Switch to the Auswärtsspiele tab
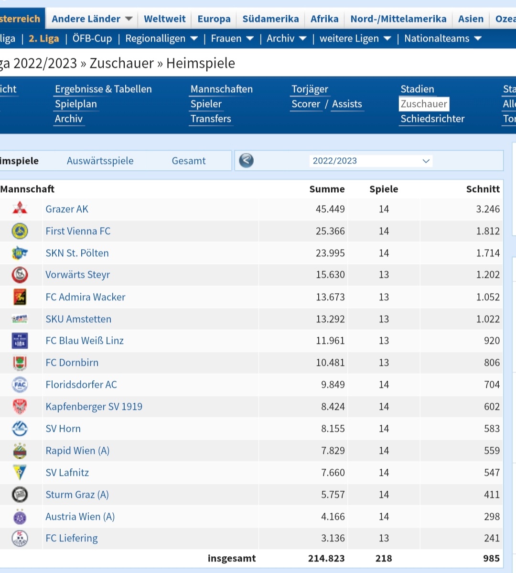516x573 pixels. pyautogui.click(x=100, y=161)
